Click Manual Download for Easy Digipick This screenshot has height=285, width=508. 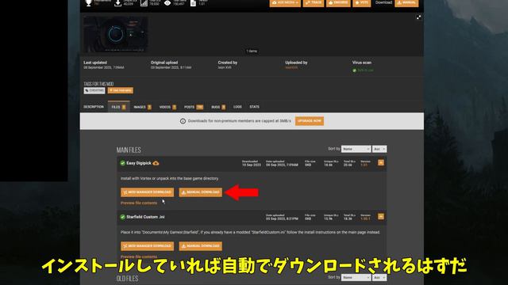coord(201,192)
